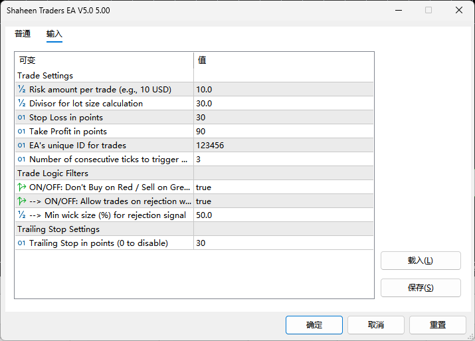Viewport: 475px width, 341px height.
Task: Click the fraction icon next to Divisor for lot size
Action: pyautogui.click(x=21, y=103)
